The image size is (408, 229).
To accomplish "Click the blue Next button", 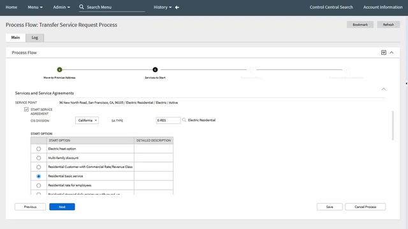I will (62, 207).
